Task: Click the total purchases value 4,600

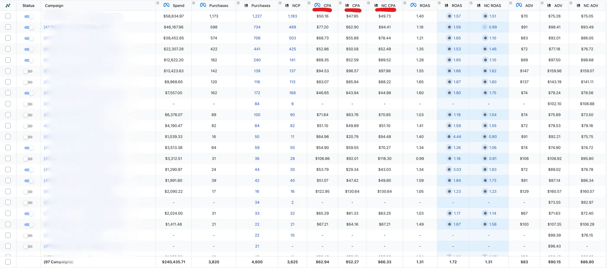Action: pyautogui.click(x=257, y=262)
